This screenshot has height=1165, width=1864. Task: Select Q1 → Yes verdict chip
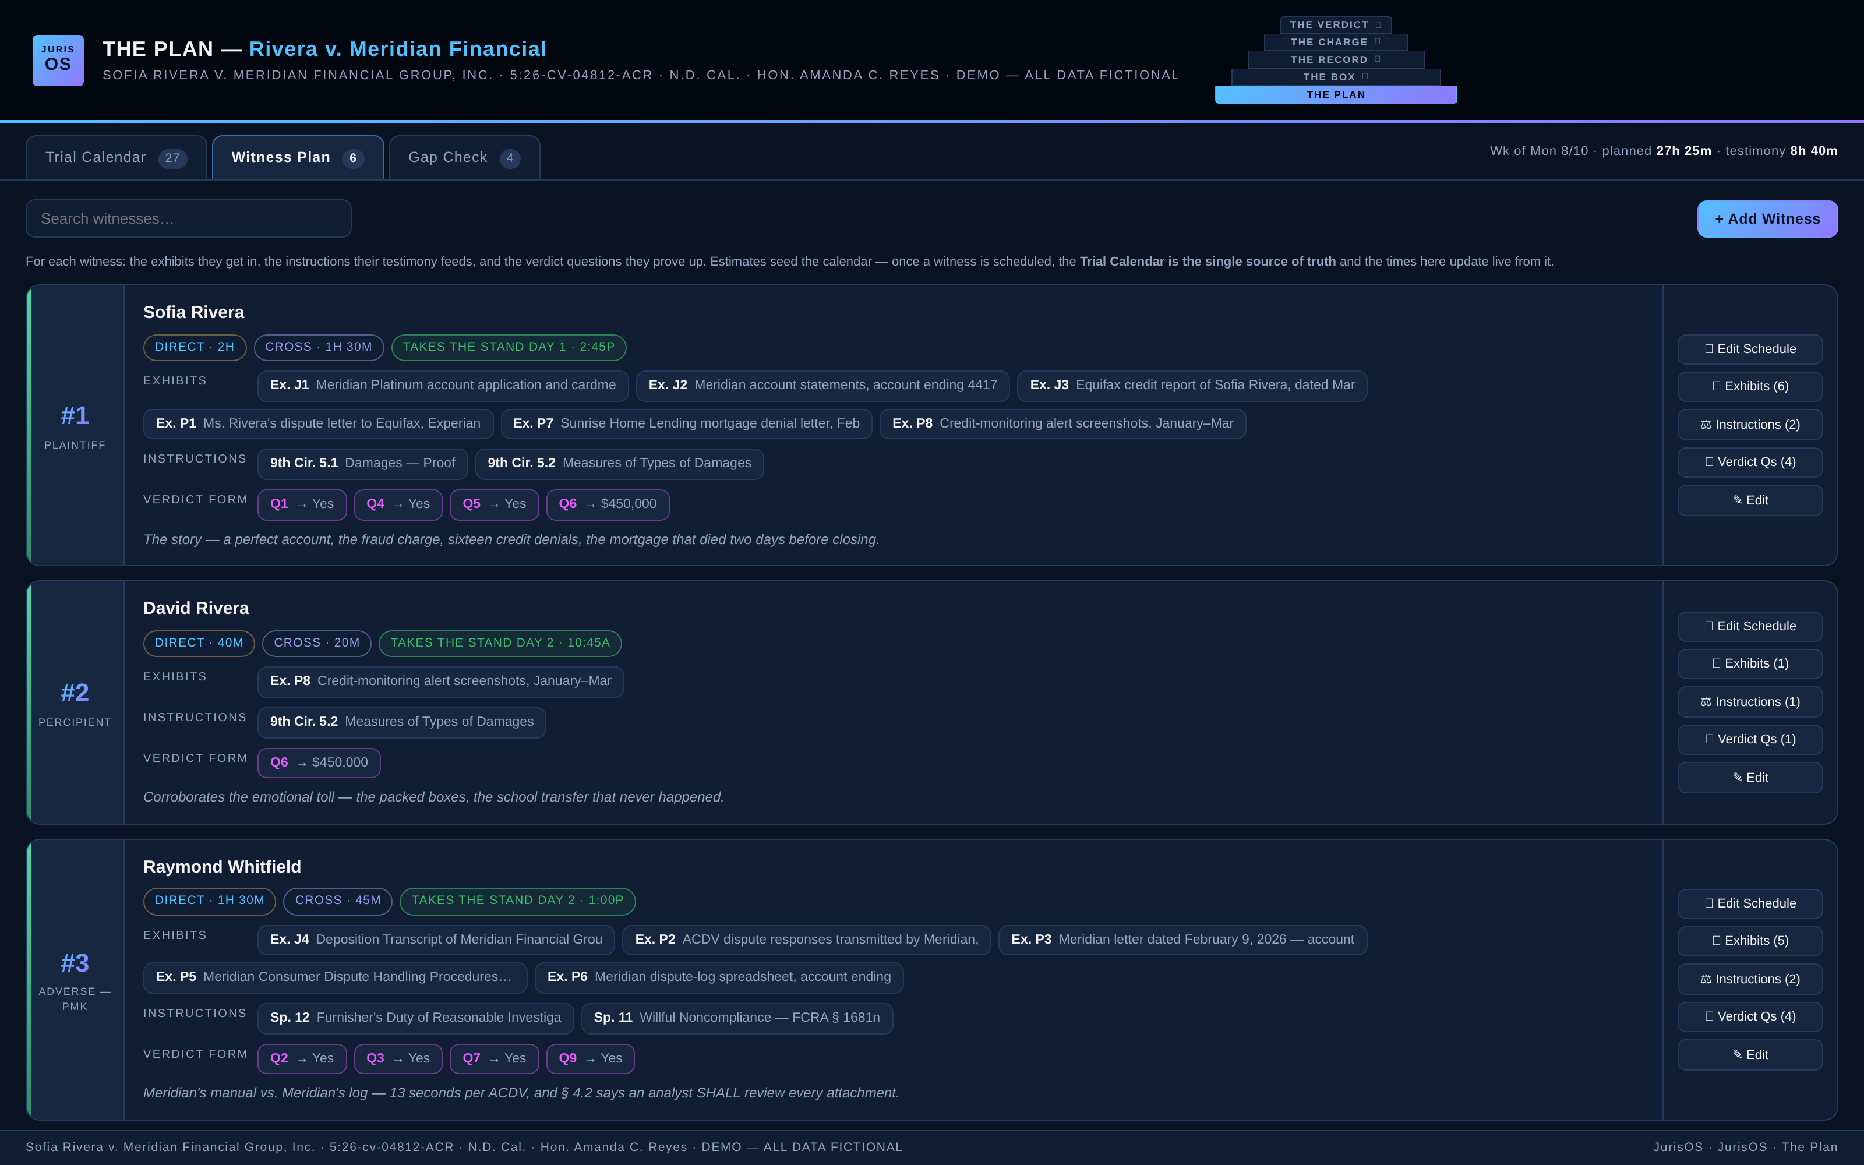point(302,504)
